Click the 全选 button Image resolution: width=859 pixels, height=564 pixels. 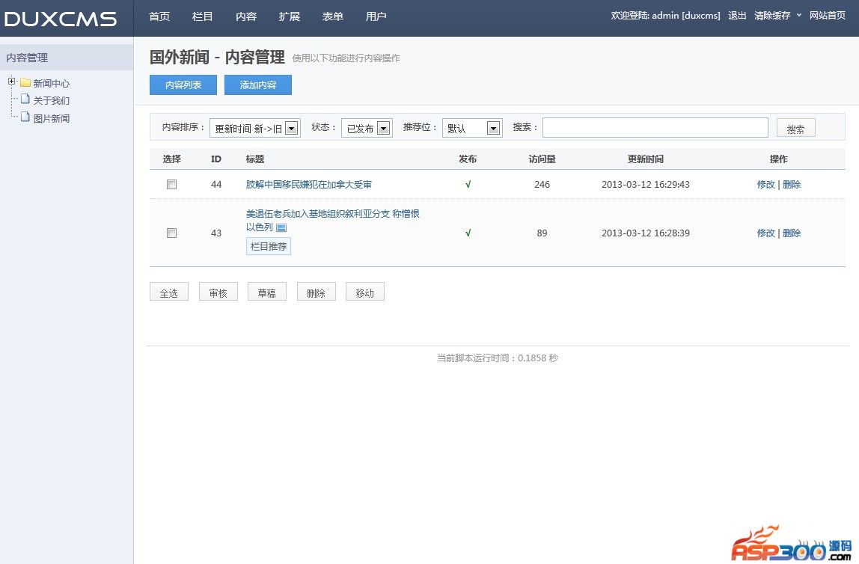point(169,292)
